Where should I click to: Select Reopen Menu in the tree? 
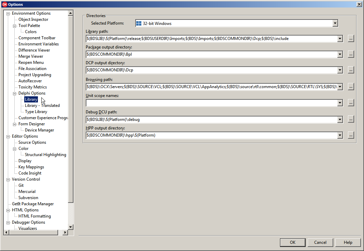(31, 62)
